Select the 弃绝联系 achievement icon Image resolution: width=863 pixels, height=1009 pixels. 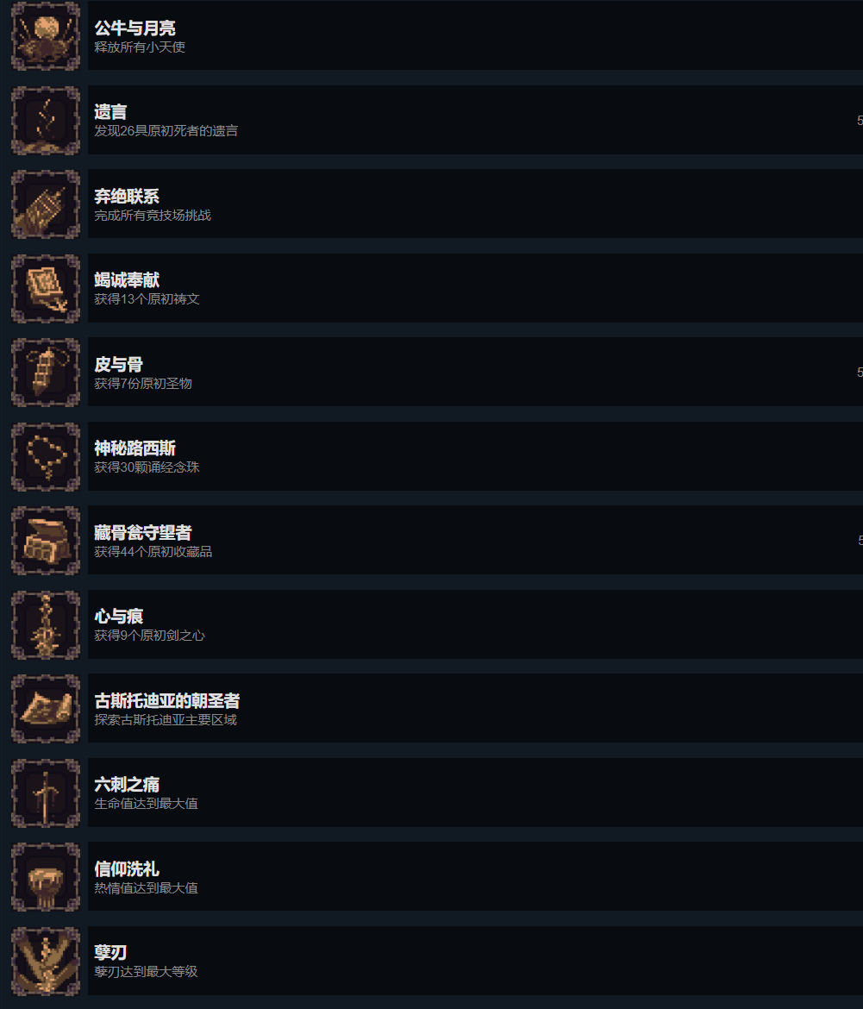click(x=46, y=204)
